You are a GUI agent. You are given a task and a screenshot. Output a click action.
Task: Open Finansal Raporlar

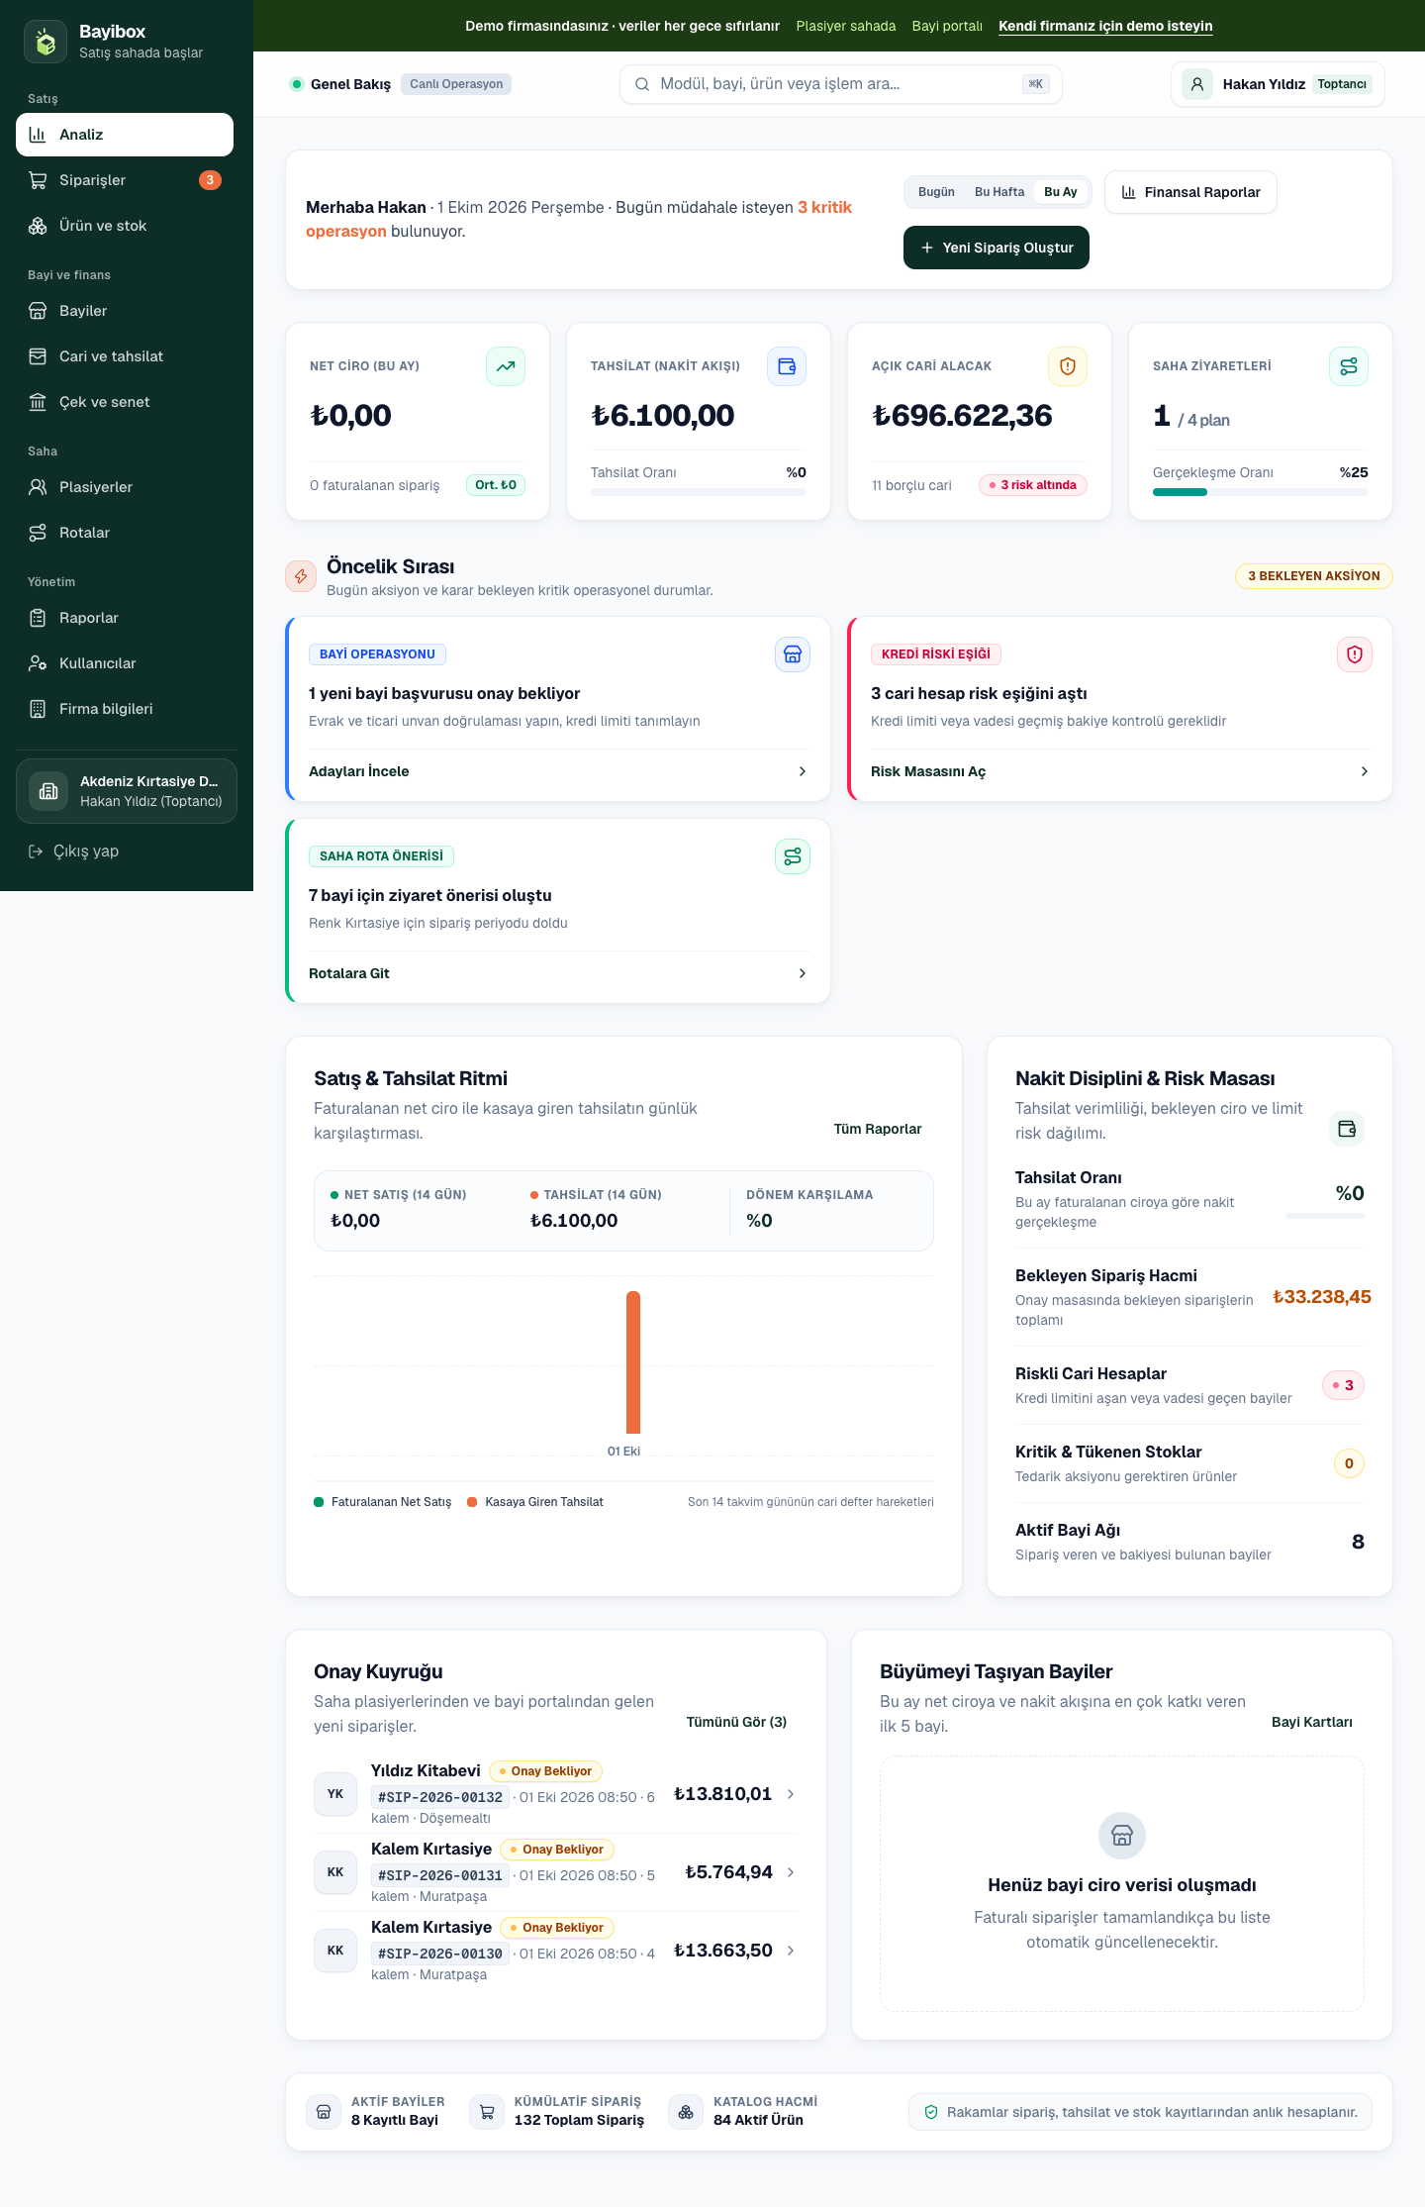(1190, 192)
